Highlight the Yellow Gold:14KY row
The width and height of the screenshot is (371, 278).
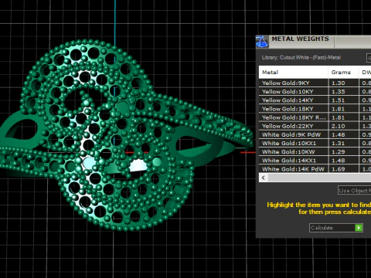tap(315, 100)
